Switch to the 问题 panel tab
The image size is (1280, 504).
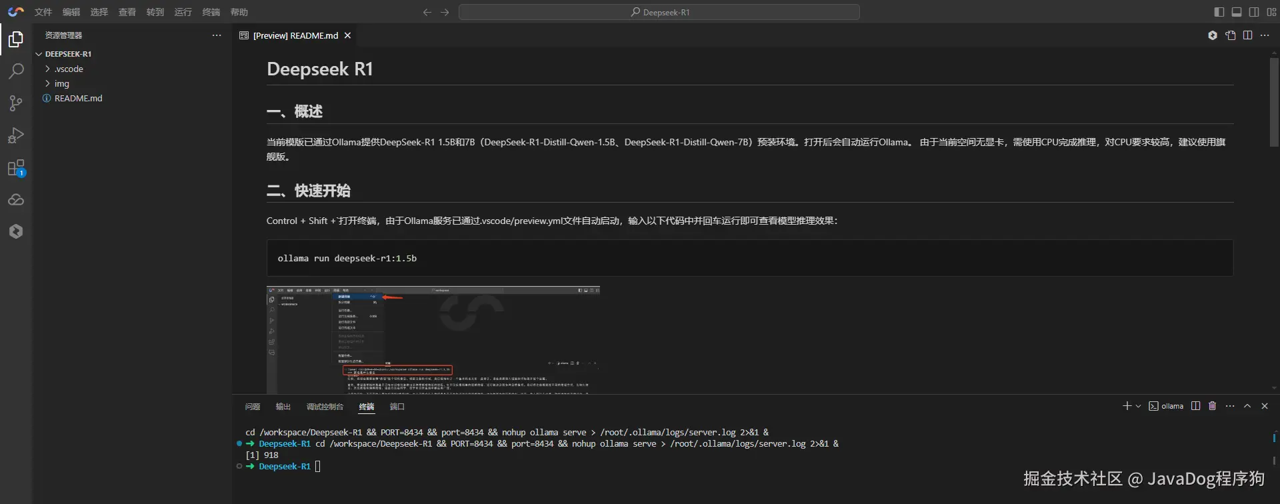tap(253, 407)
